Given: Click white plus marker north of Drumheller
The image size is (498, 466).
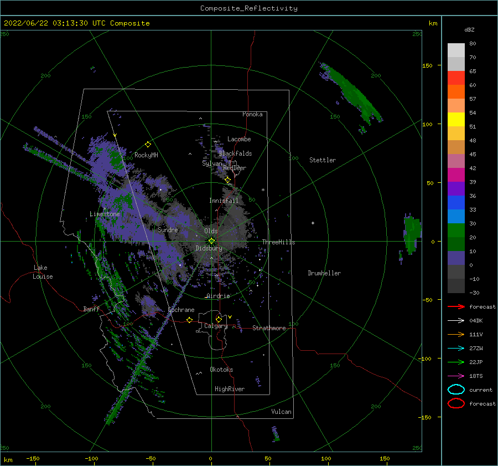Looking at the screenshot, I should [313, 223].
